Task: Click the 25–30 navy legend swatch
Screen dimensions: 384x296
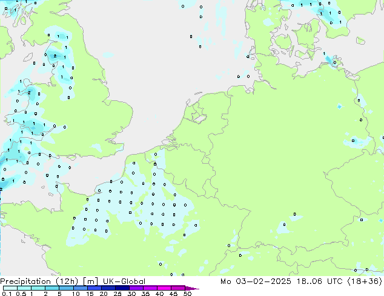Action: point(122,288)
